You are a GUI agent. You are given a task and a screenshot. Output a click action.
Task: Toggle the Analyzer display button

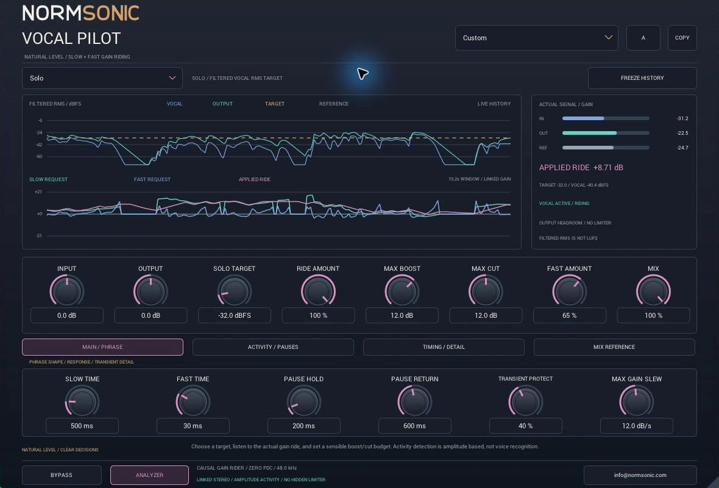(149, 475)
